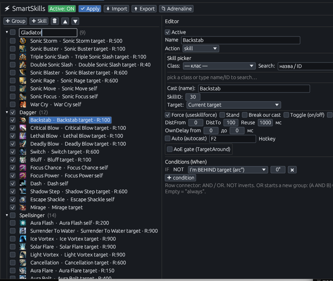Image resolution: width=333 pixels, height=281 pixels.
Task: Move selection up with up-arrow button
Action: (x=65, y=21)
